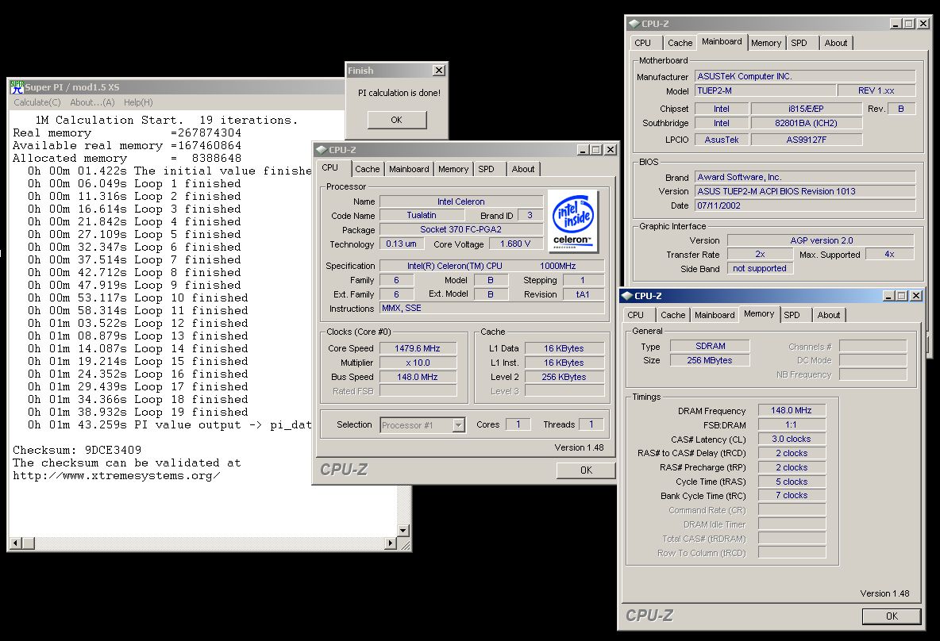The image size is (940, 641).
Task: Switch to Memory tab in CPU-Z CPU window
Action: pyautogui.click(x=453, y=170)
